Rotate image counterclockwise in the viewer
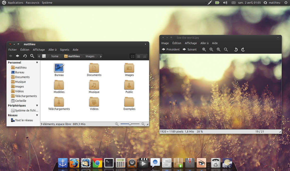Image resolution: width=290 pixels, height=171 pixels. pyautogui.click(x=236, y=50)
